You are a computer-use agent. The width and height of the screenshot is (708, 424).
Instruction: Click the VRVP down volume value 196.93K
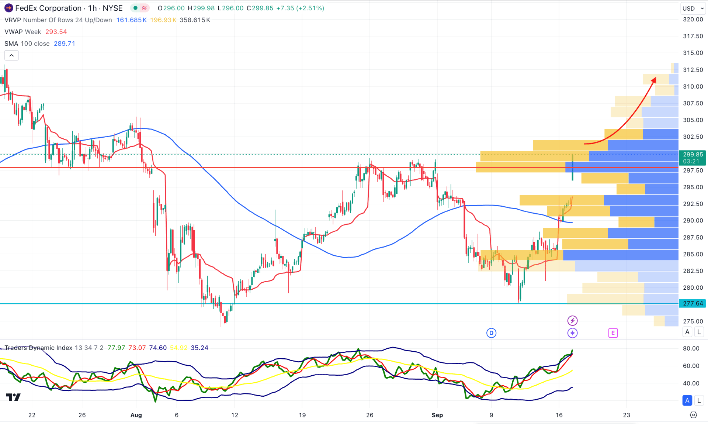coord(163,20)
